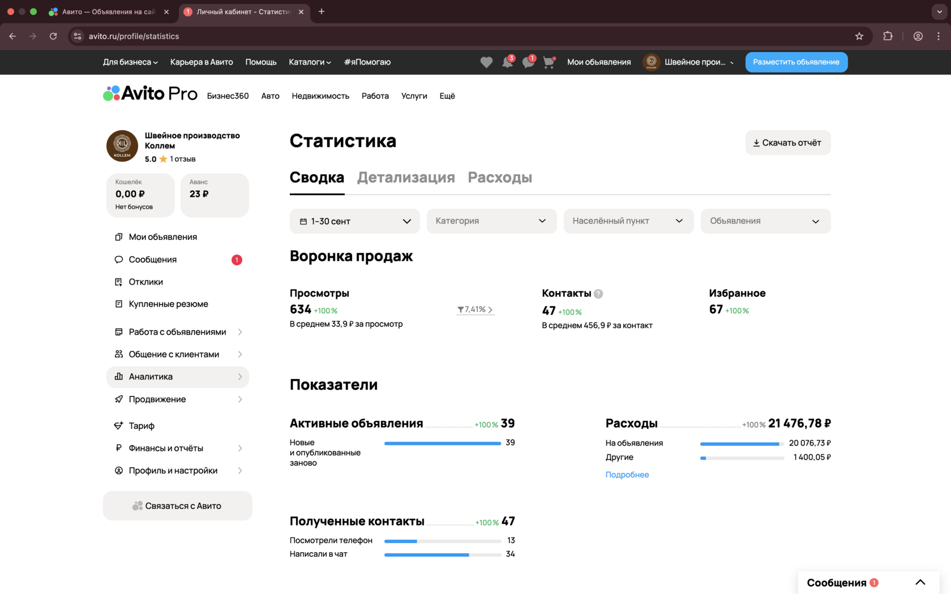Viewport: 951px width, 594px height.
Task: Expand the Каталоги menu
Action: tap(310, 62)
